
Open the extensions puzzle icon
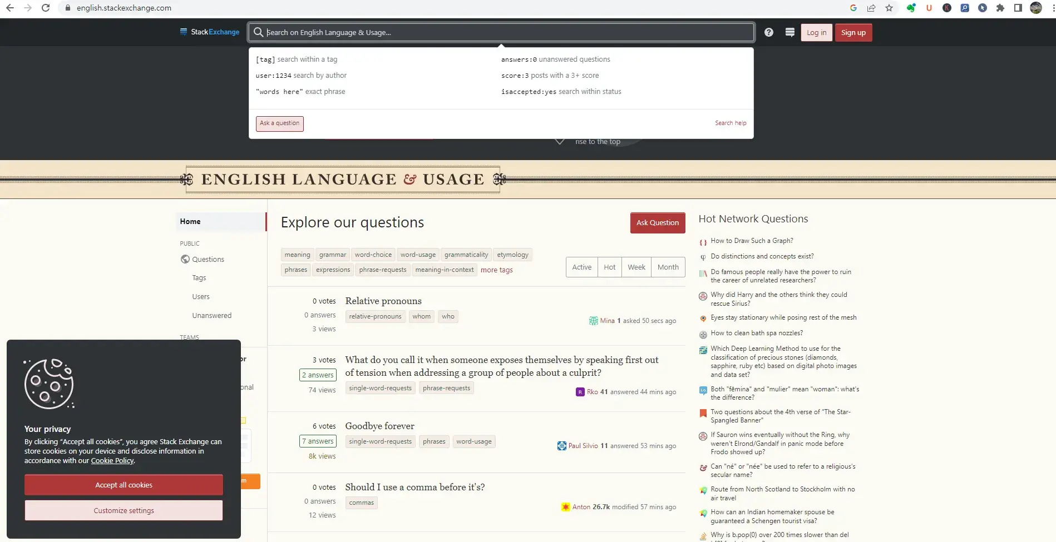(x=1000, y=8)
